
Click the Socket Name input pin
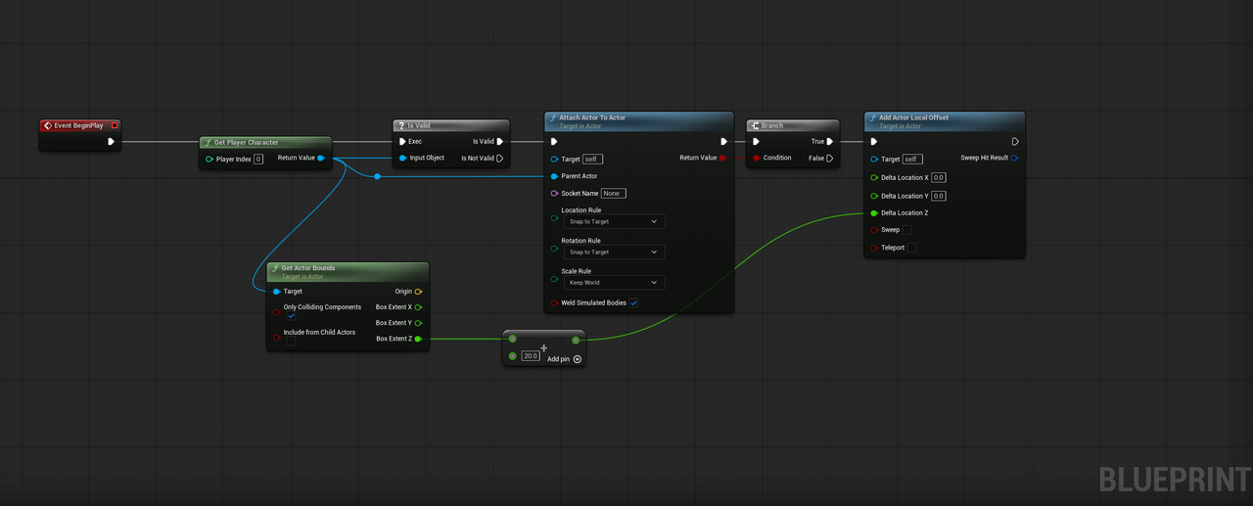555,193
